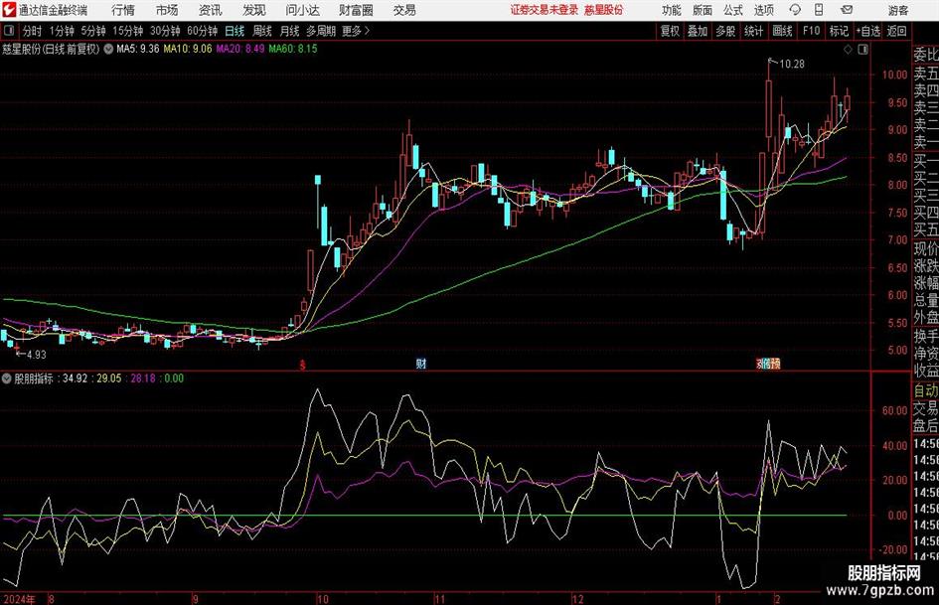
Task: Click the 统计 statistics button
Action: [753, 31]
